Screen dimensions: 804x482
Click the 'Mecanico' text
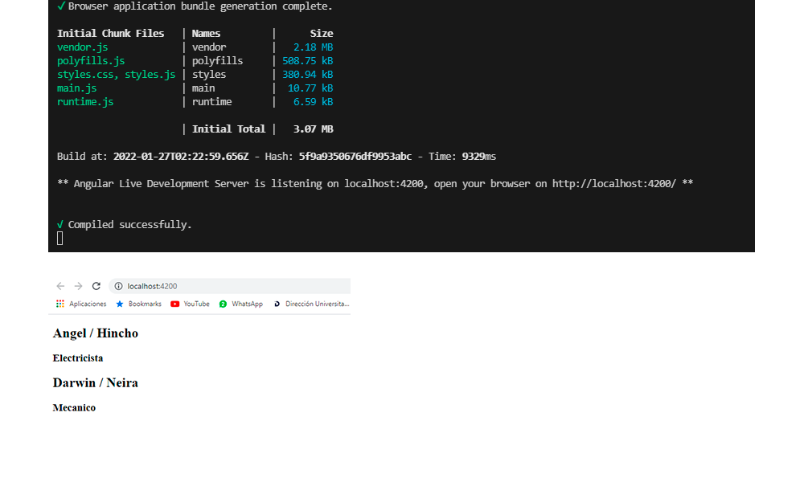[74, 408]
